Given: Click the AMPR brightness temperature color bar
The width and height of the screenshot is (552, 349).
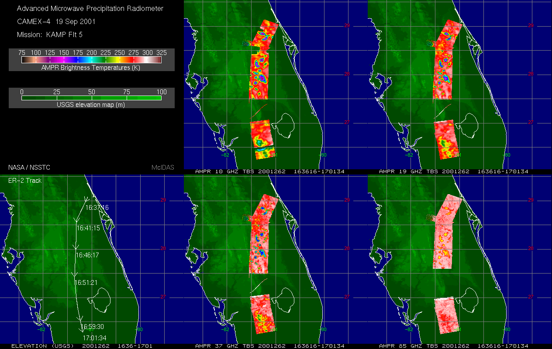Looking at the screenshot, I should [x=91, y=60].
